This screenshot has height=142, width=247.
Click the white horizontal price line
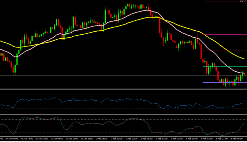[x=99, y=75]
